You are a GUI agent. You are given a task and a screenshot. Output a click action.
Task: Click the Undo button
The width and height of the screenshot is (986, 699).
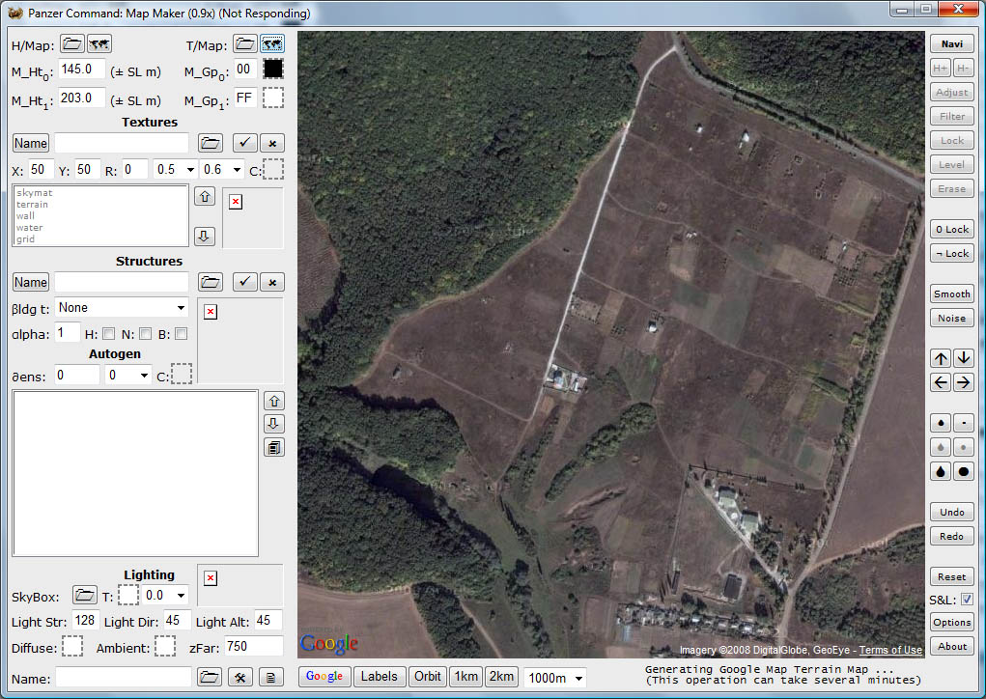(x=952, y=513)
